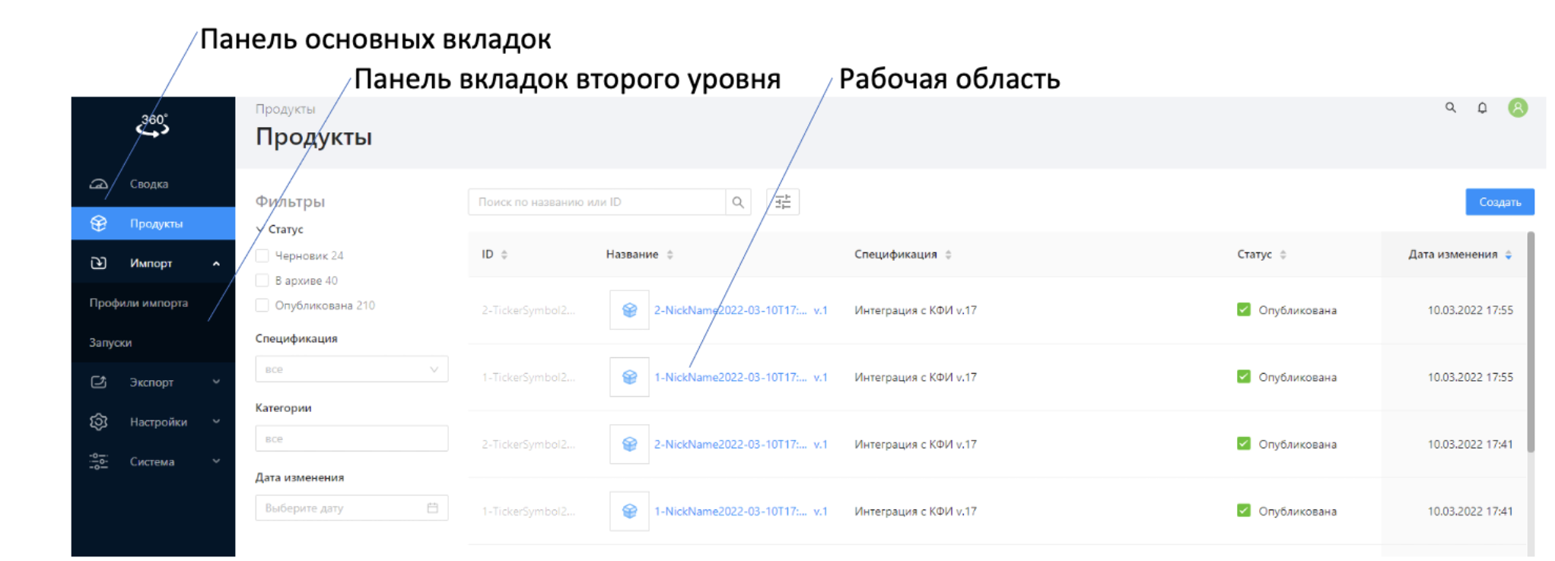Open the table column settings icon

click(x=783, y=202)
